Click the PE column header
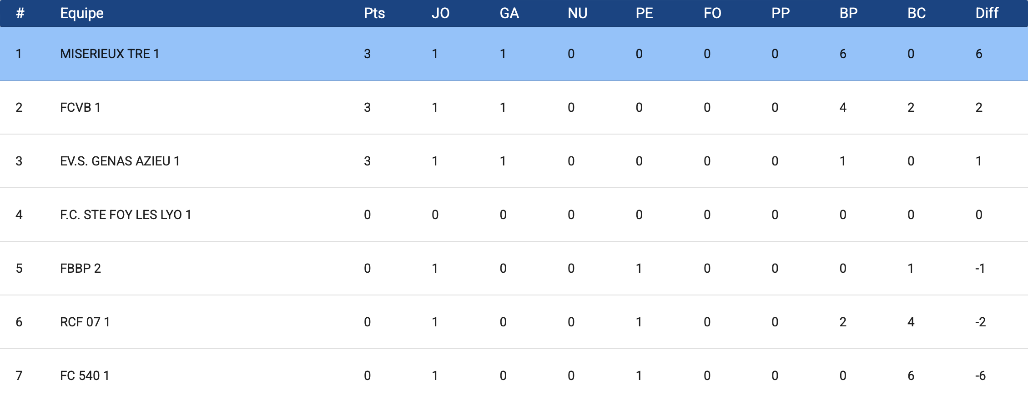The width and height of the screenshot is (1028, 400). pos(644,13)
